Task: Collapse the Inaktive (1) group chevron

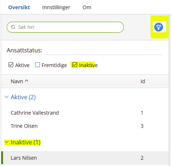Action: click(x=6, y=142)
